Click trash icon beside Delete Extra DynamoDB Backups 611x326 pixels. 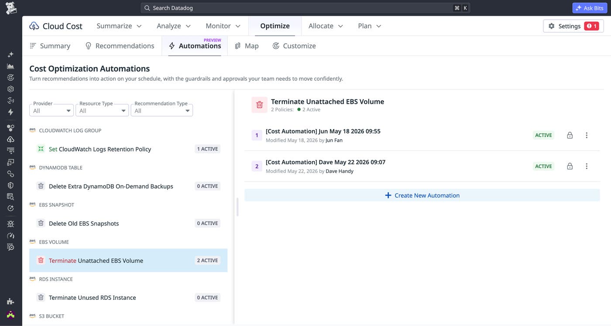(x=41, y=186)
